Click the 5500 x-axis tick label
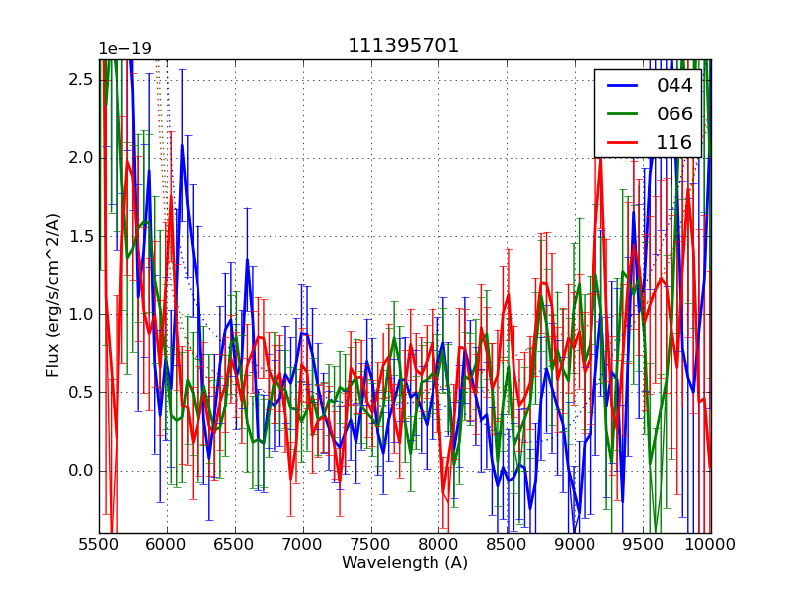790x592 pixels. point(99,545)
